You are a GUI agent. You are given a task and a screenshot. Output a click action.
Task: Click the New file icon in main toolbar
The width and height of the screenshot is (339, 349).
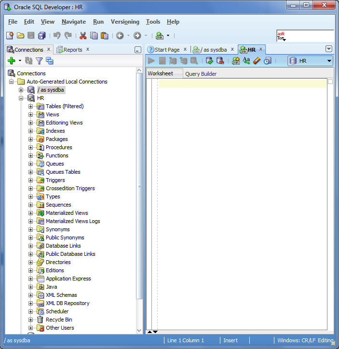click(10, 35)
